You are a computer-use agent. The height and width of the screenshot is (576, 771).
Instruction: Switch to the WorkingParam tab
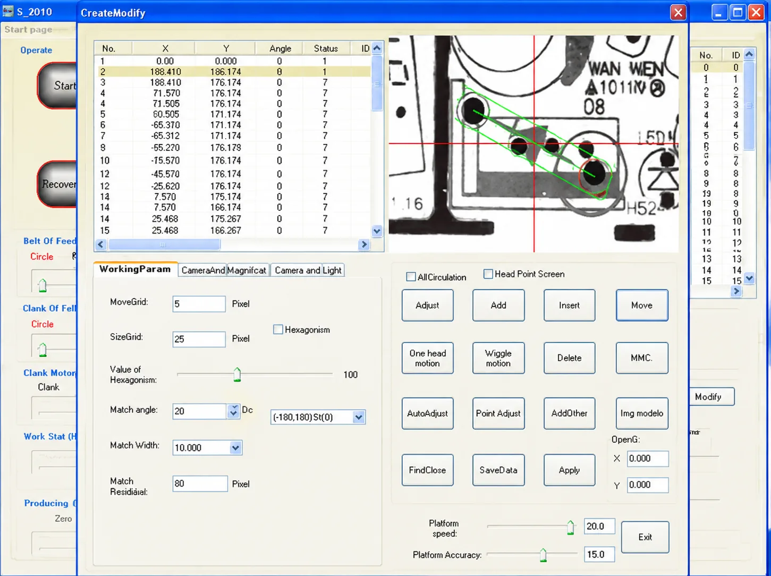(135, 269)
